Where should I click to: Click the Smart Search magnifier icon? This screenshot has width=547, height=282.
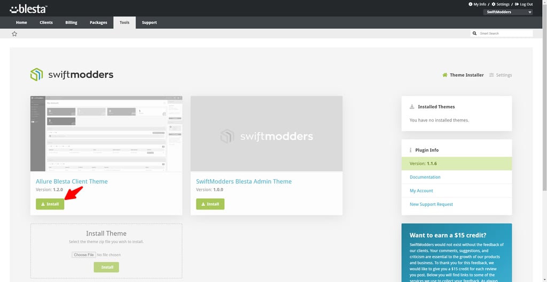point(474,34)
